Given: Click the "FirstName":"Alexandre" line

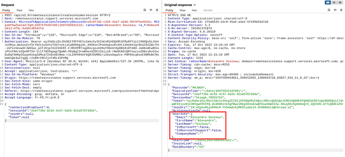Looking at the screenshot, I should coord(196,120).
